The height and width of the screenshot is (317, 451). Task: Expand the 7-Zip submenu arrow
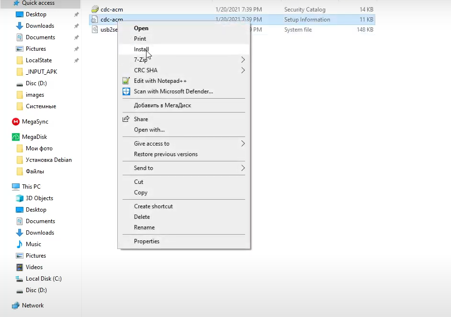(243, 60)
